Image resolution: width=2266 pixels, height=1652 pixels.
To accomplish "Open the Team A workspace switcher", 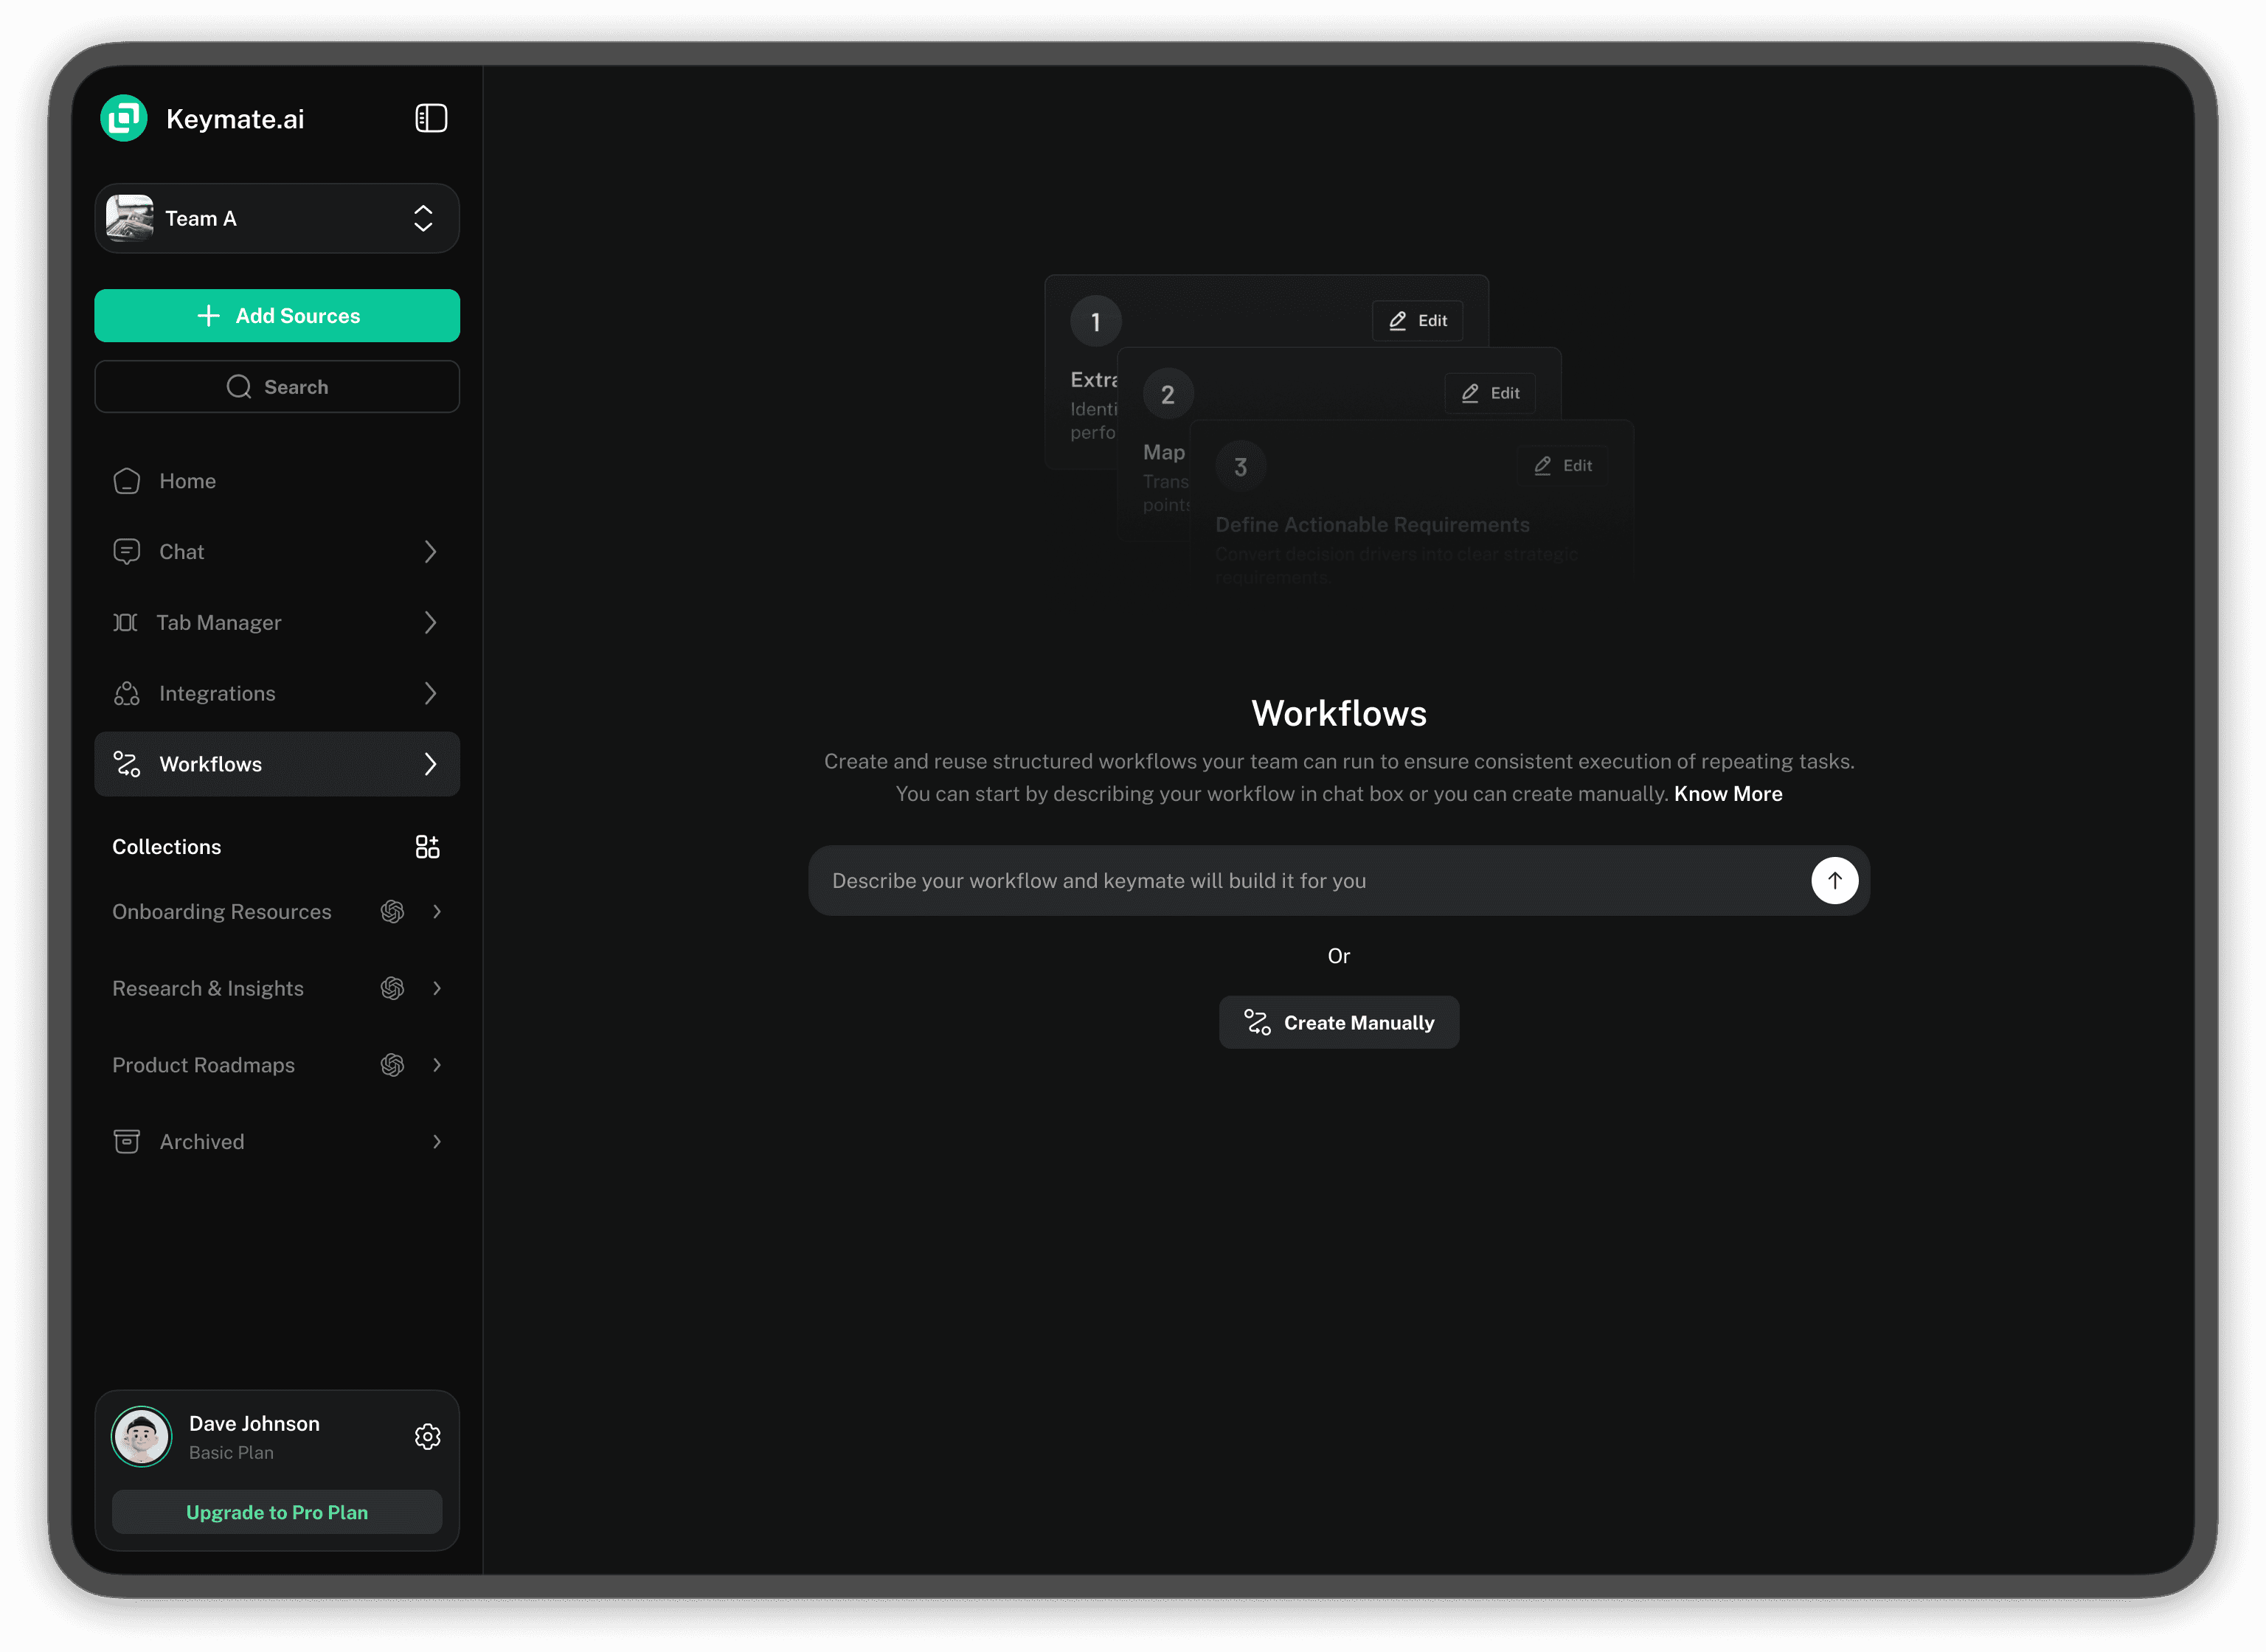I will (277, 218).
